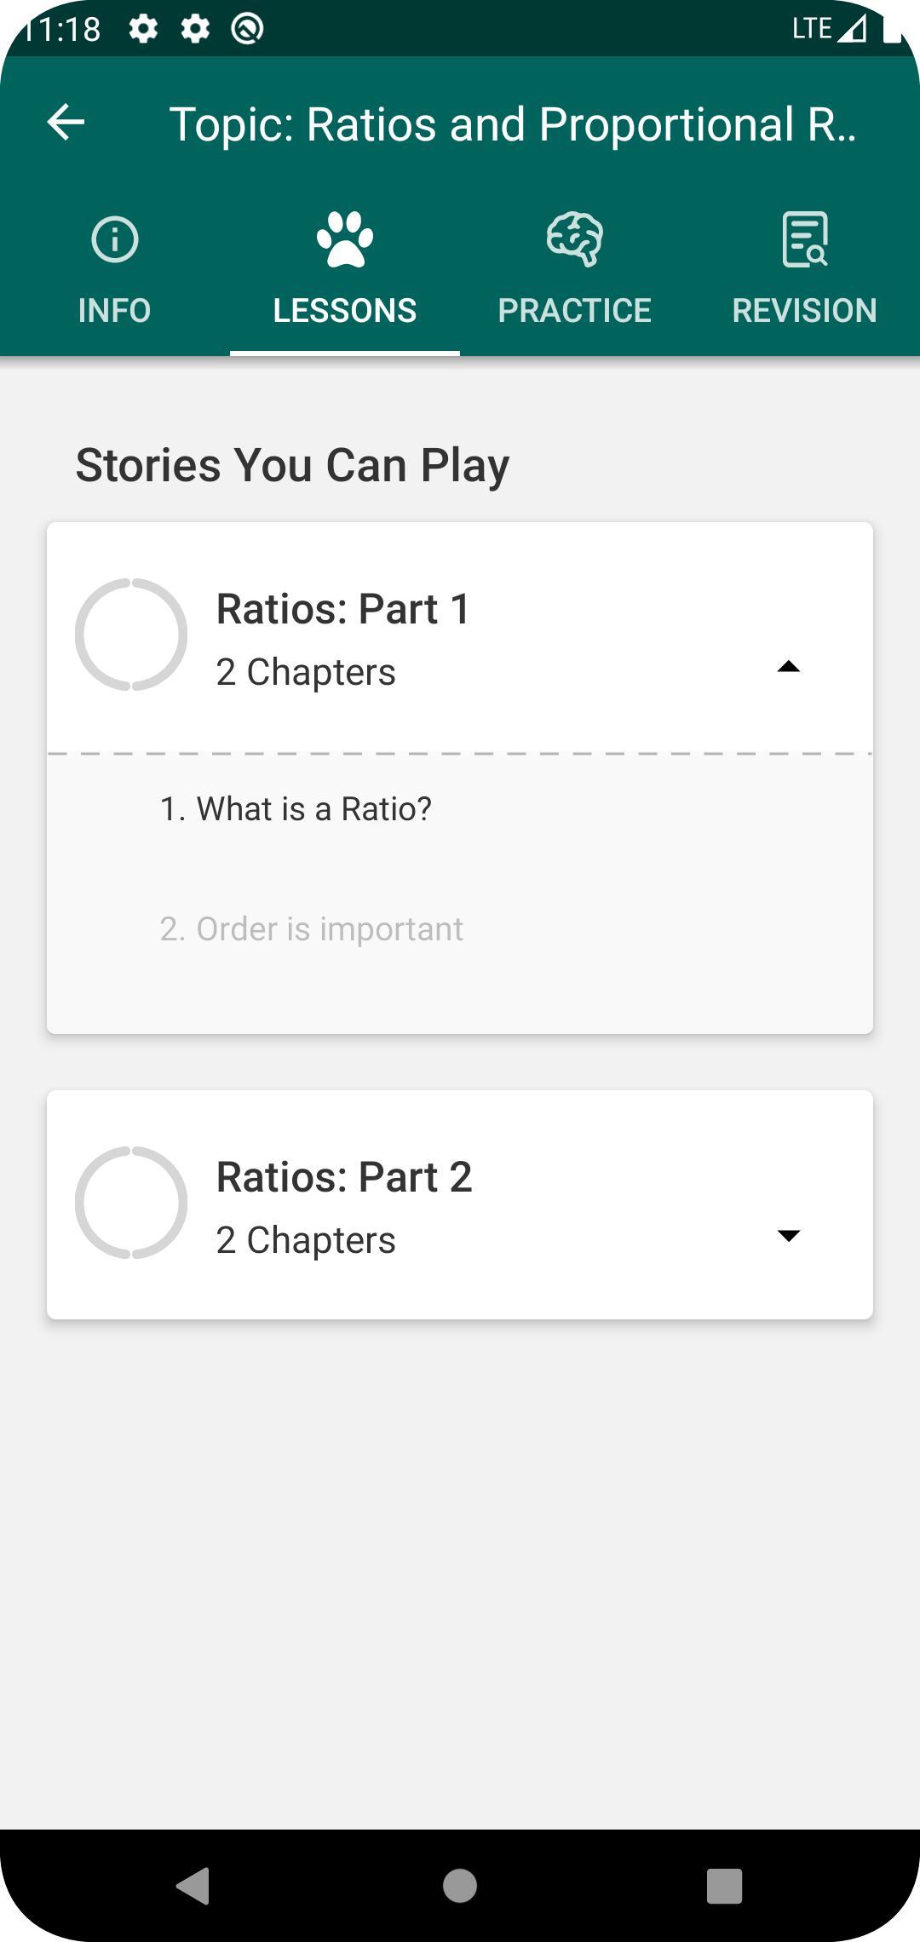Tap the topic title in header
This screenshot has height=1942, width=920.
513,124
